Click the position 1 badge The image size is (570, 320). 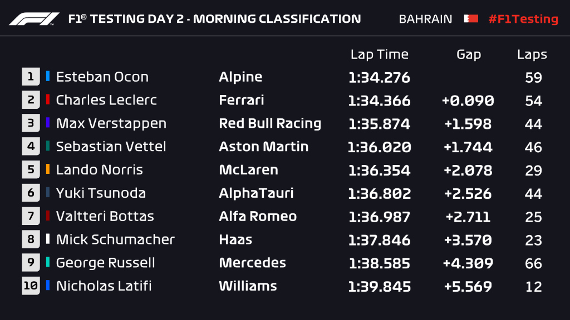coord(31,77)
